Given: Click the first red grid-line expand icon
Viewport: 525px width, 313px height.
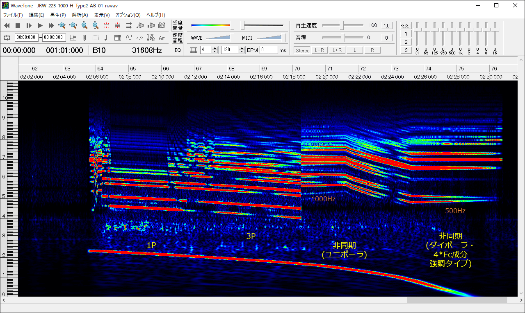Looking at the screenshot, I should coord(107,25).
